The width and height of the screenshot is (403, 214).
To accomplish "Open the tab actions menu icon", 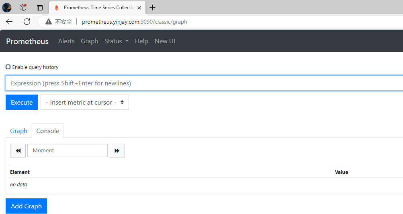I will coord(40,8).
